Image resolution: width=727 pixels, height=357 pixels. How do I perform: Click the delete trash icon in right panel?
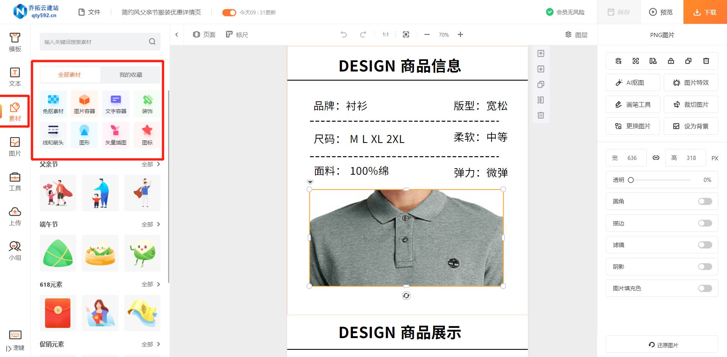(x=706, y=61)
